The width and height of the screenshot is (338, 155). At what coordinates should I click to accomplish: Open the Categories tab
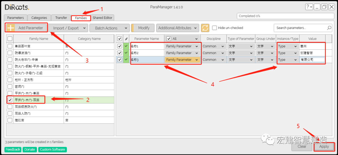pyautogui.click(x=39, y=18)
